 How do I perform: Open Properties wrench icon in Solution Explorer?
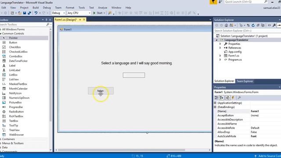pos(274,25)
